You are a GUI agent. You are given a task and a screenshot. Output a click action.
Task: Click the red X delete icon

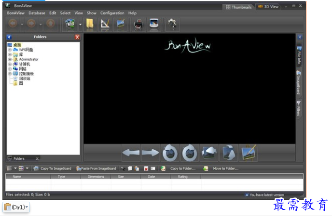click(146, 168)
